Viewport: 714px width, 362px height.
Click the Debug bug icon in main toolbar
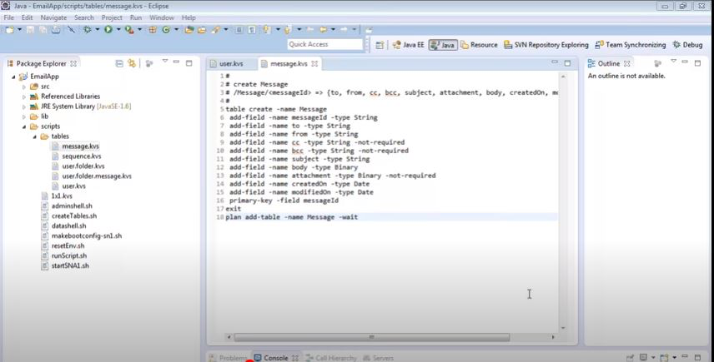[x=87, y=29]
